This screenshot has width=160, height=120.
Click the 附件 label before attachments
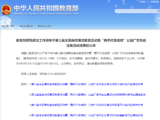coord(24,84)
